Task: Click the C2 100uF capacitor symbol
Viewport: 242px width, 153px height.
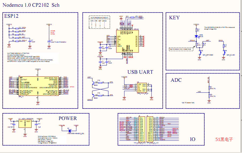Action: [49, 42]
